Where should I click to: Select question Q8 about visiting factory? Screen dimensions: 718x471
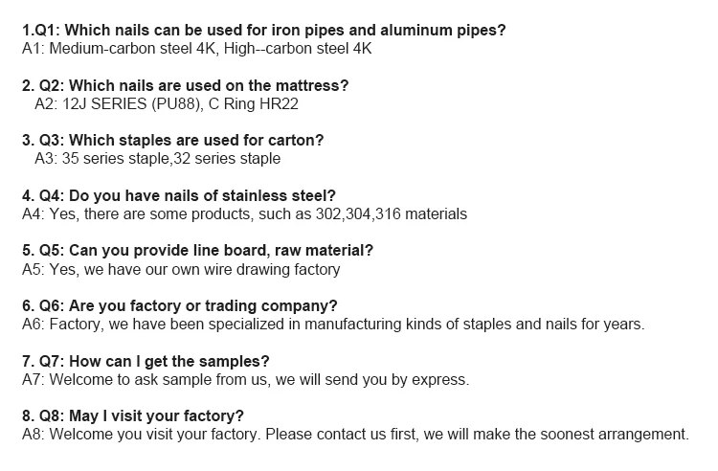point(132,416)
